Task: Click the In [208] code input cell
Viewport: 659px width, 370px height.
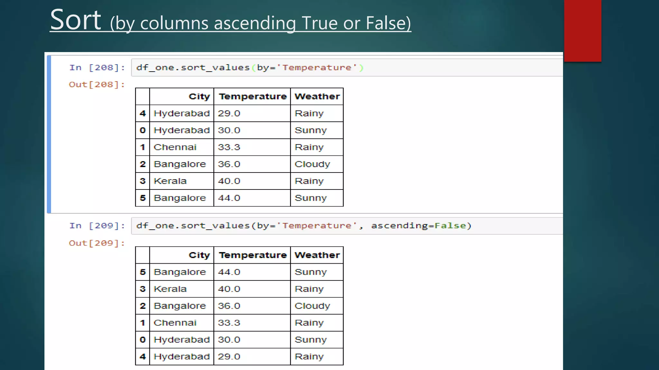Action: 347,67
